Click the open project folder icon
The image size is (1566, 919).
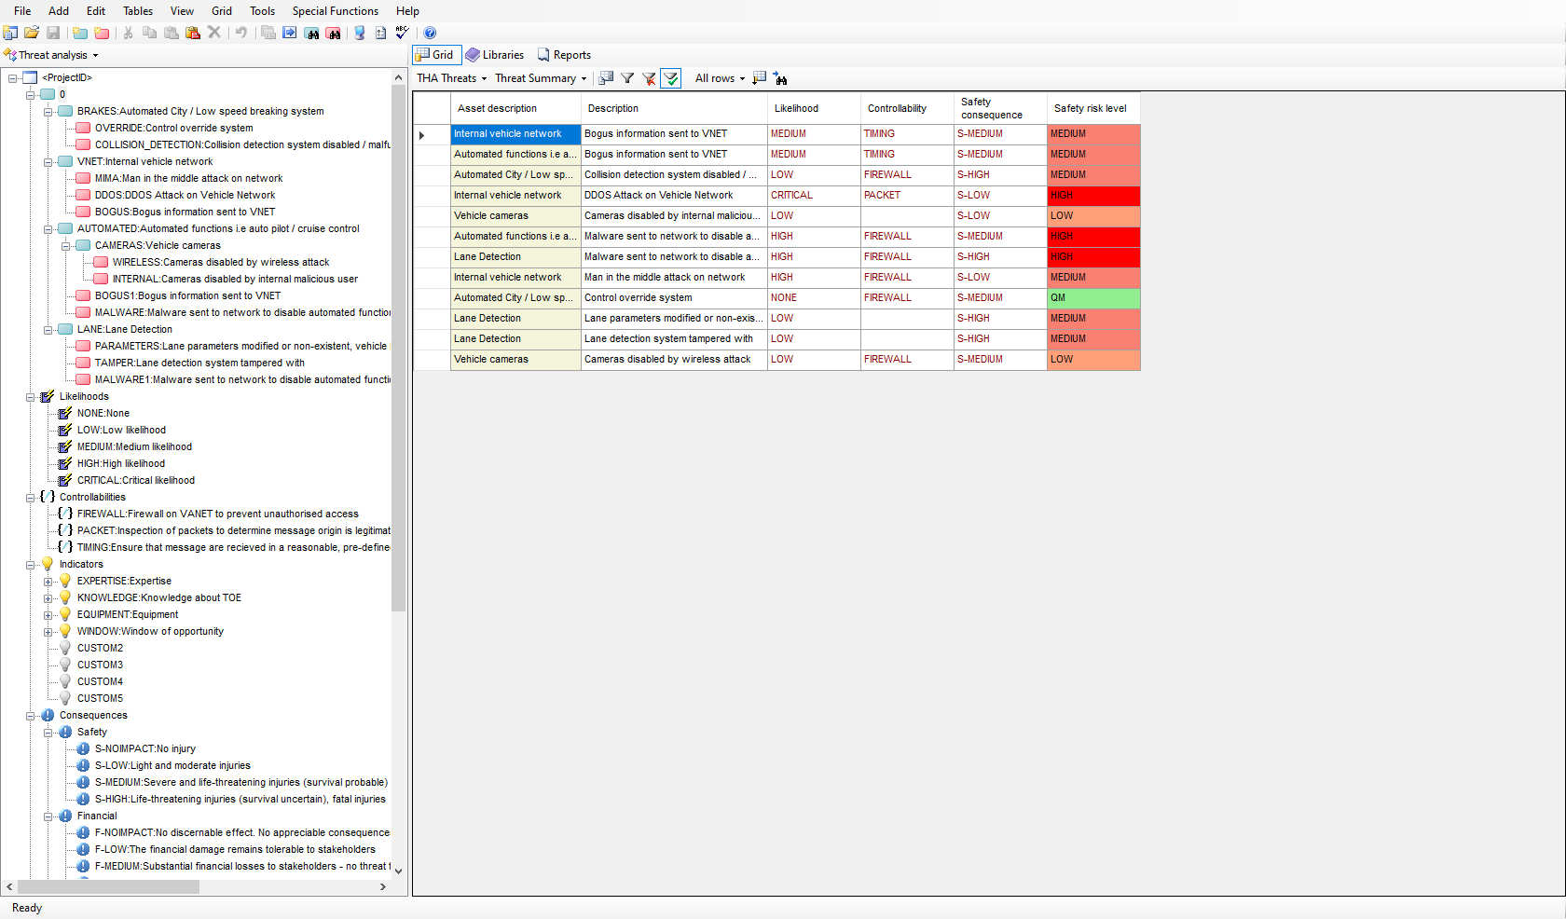coord(32,33)
